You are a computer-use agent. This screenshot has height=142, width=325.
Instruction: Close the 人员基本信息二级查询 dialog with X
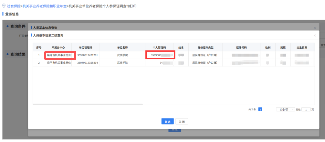pyautogui.click(x=315, y=35)
